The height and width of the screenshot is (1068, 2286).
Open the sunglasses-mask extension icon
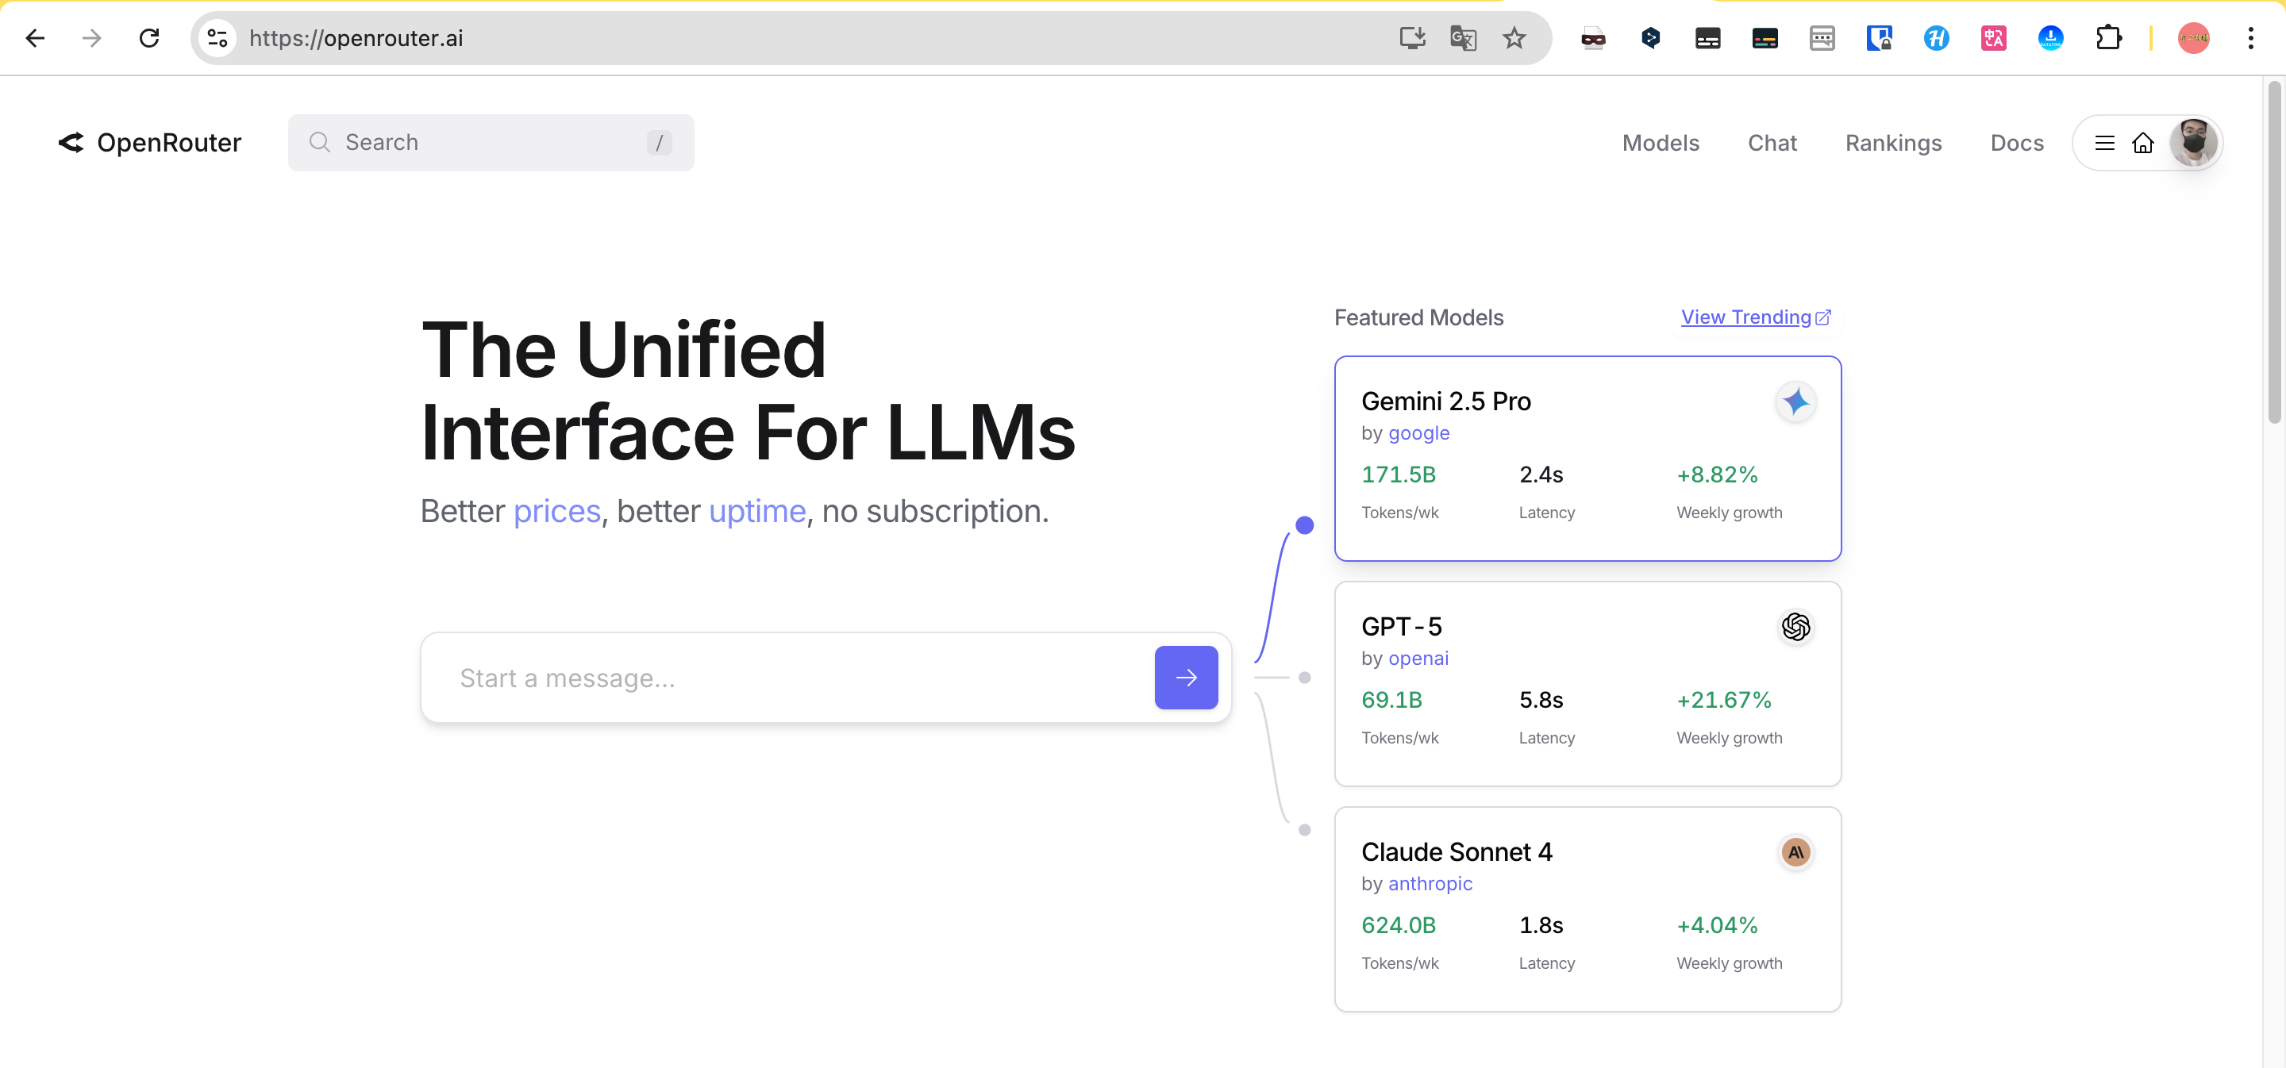1593,38
